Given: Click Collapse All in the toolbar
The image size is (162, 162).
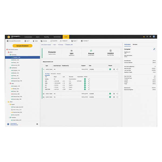Looking at the screenshot, I should coord(64,41).
